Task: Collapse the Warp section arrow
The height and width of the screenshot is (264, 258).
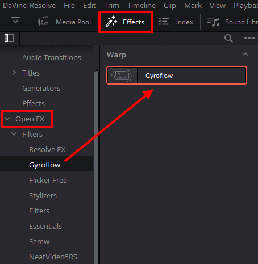Action: point(245,55)
